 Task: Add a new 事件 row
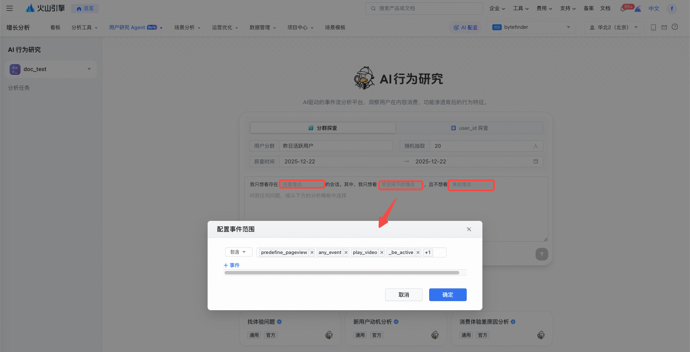pyautogui.click(x=232, y=265)
